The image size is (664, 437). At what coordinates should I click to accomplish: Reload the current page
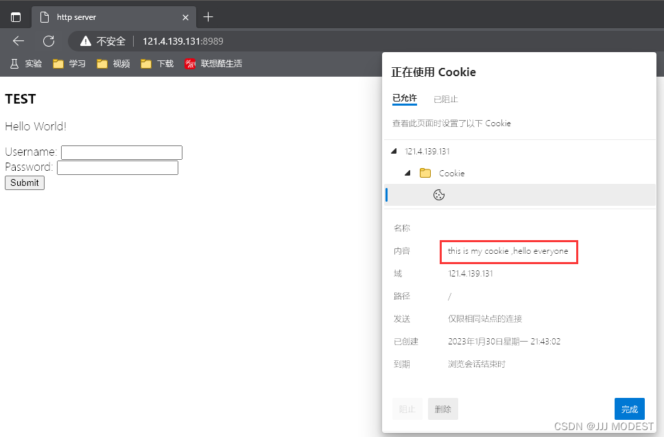pyautogui.click(x=49, y=41)
